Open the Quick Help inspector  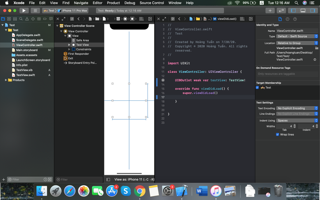pyautogui.click(x=295, y=19)
